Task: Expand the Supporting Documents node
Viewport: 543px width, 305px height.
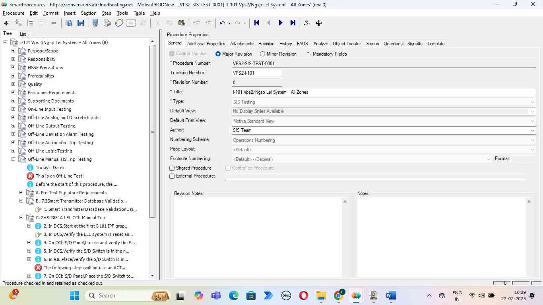Action: click(x=13, y=101)
